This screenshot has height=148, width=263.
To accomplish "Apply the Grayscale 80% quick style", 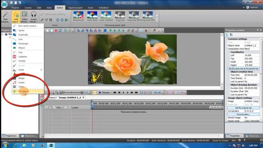I will (x=134, y=16).
